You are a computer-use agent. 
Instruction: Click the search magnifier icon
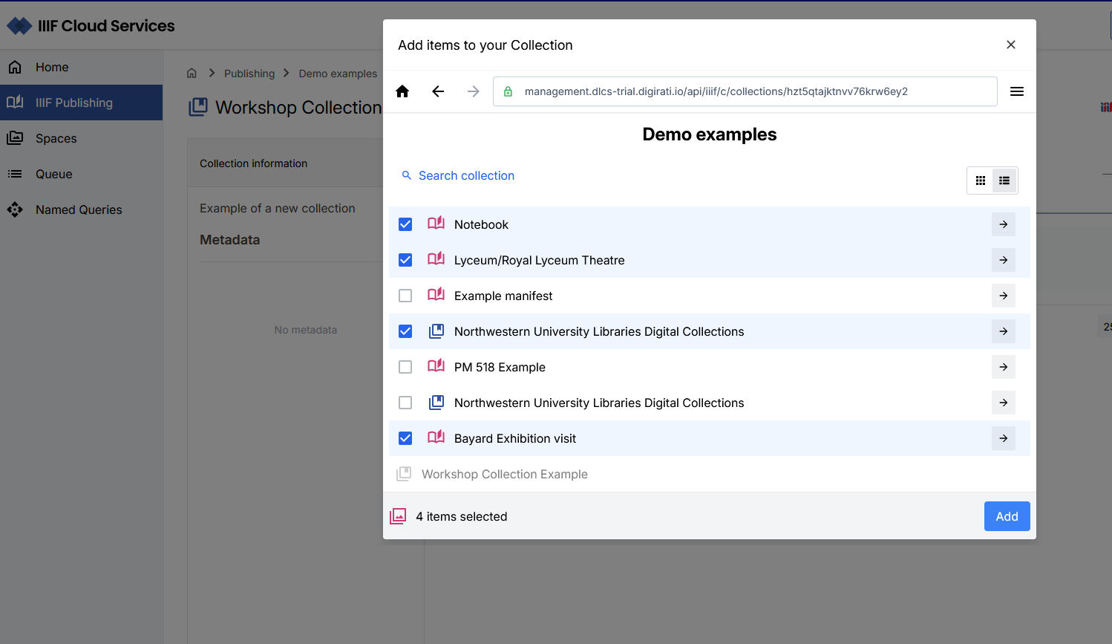[407, 175]
